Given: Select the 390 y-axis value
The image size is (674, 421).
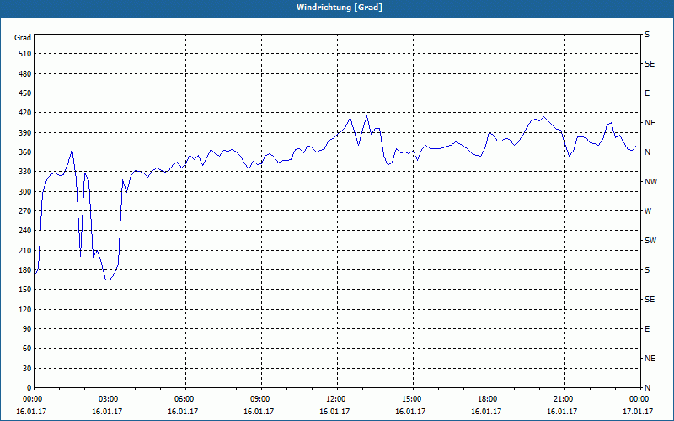Looking at the screenshot, I should point(25,133).
